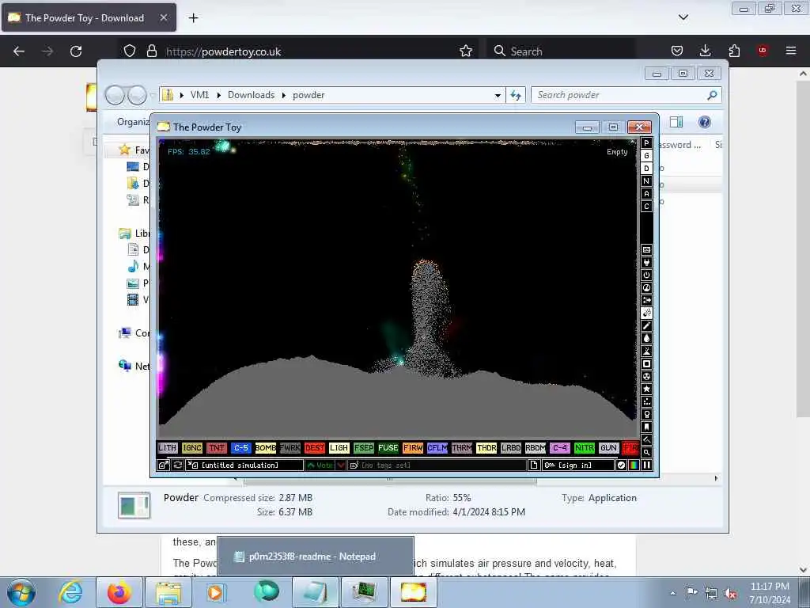810x608 pixels.
Task: Bookmark page with star icon
Action: point(465,51)
